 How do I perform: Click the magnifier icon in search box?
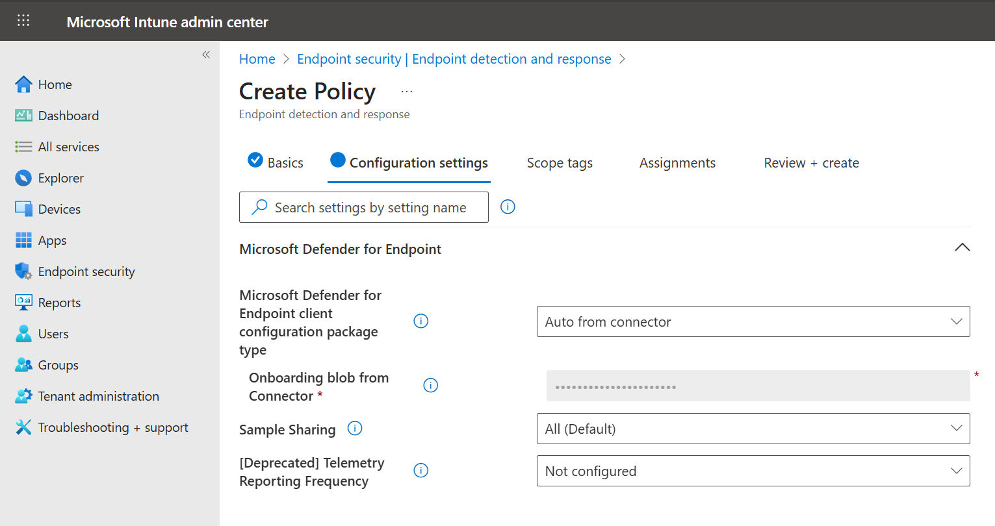tap(259, 207)
